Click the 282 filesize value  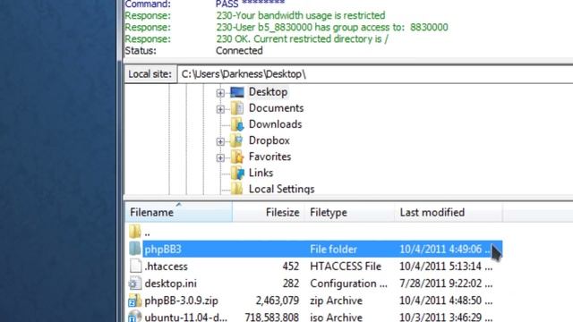(x=290, y=284)
